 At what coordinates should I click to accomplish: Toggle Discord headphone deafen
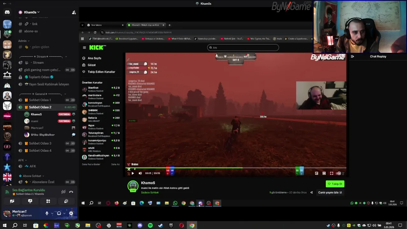(x=59, y=213)
